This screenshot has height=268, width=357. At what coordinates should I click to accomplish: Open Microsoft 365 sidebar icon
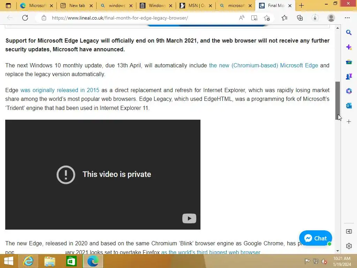(x=349, y=91)
